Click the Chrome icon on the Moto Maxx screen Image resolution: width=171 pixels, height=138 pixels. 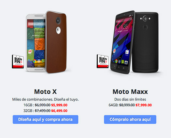[116, 61]
